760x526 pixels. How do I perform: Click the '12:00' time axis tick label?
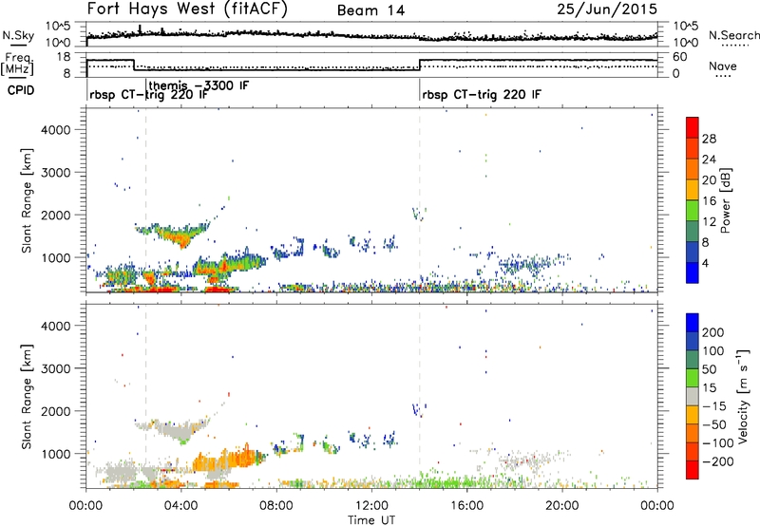(371, 506)
